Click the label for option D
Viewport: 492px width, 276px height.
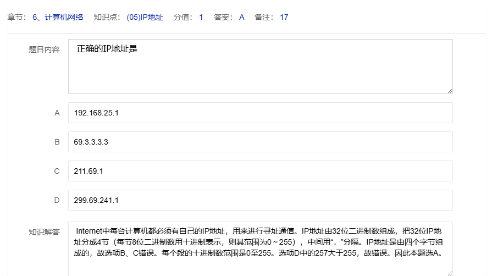click(57, 200)
